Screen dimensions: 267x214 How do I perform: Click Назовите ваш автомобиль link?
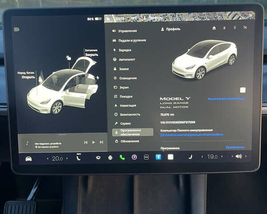point(227,99)
